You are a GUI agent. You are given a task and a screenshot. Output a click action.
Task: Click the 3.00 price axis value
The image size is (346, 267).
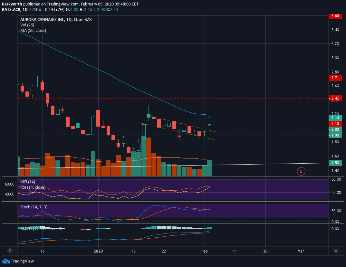click(335, 58)
